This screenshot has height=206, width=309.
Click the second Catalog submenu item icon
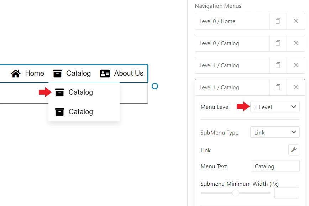(x=59, y=111)
